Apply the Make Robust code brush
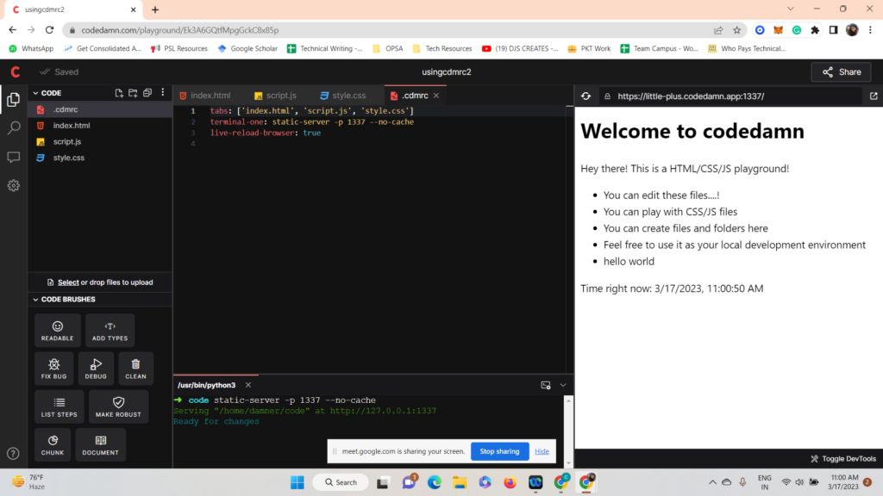The image size is (883, 496). [x=118, y=407]
